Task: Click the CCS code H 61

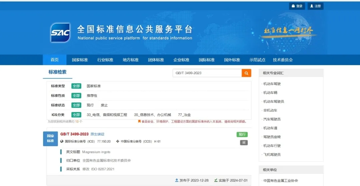Action: (x=157, y=141)
